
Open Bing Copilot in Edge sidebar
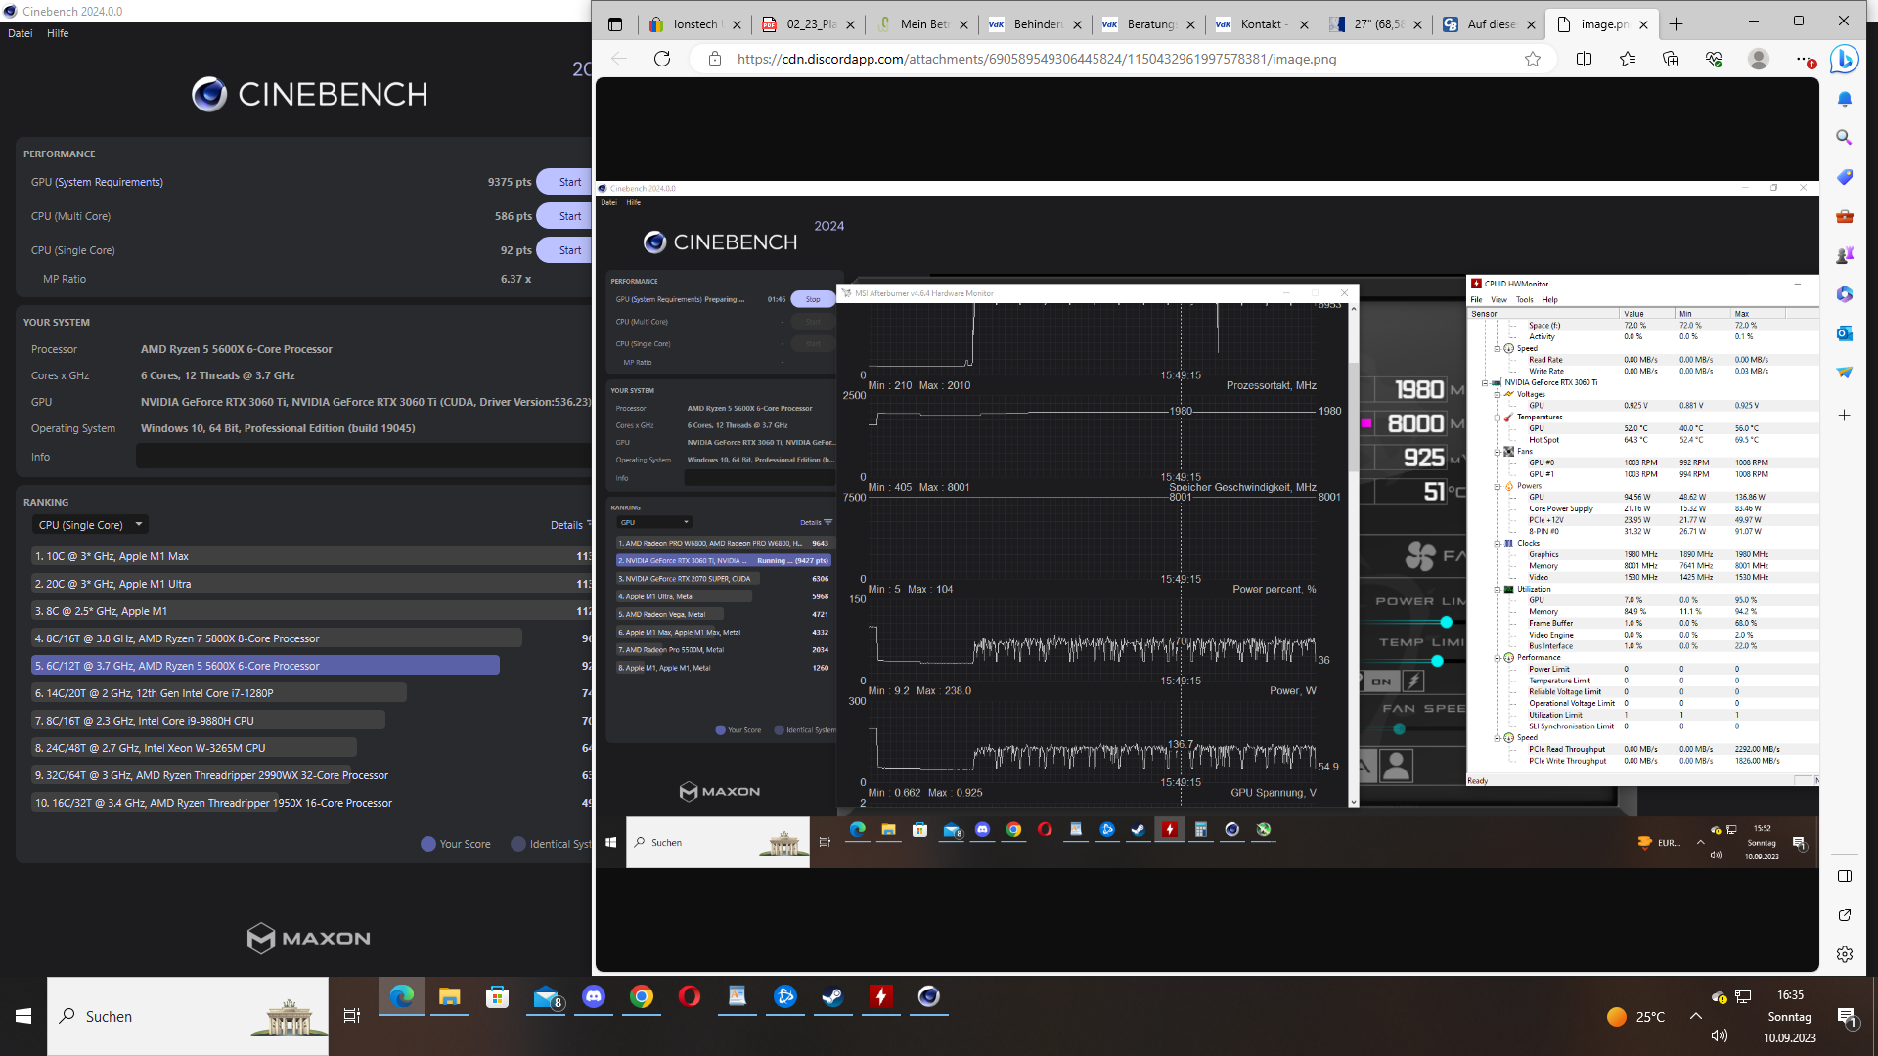tap(1845, 59)
